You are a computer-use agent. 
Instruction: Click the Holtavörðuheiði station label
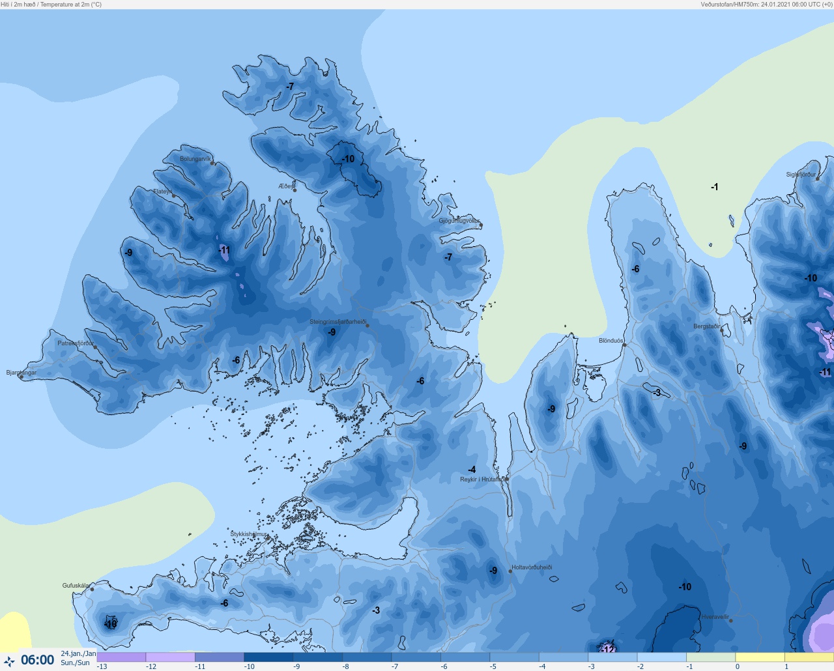click(532, 567)
